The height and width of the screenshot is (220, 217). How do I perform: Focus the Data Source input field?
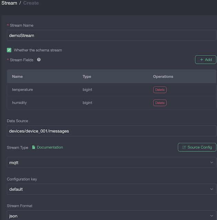(112, 131)
